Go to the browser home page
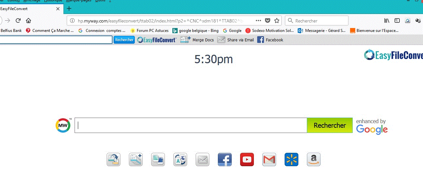The image size is (423, 175). 28,21
